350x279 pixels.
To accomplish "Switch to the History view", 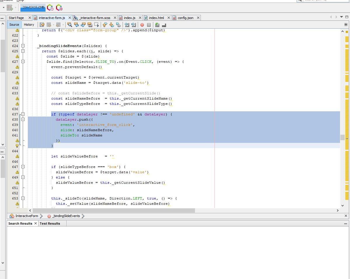I will coord(29,25).
